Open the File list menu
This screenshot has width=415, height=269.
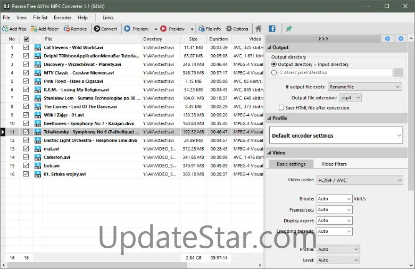tap(40, 18)
